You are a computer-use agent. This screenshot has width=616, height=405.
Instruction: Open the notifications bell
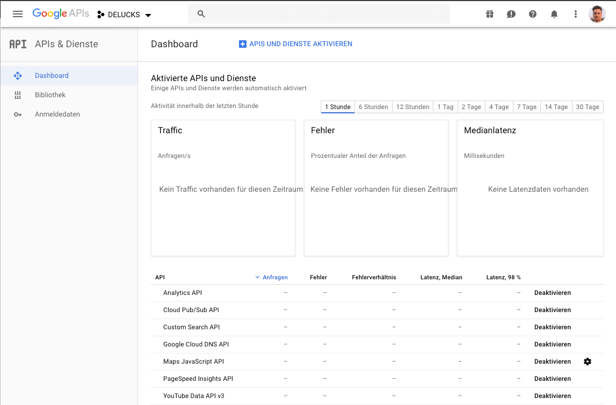(554, 14)
